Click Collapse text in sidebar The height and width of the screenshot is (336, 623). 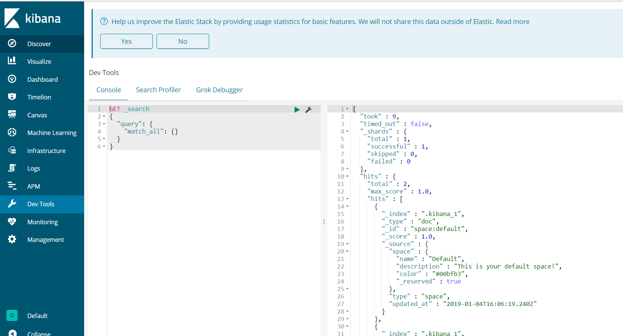[x=39, y=333]
